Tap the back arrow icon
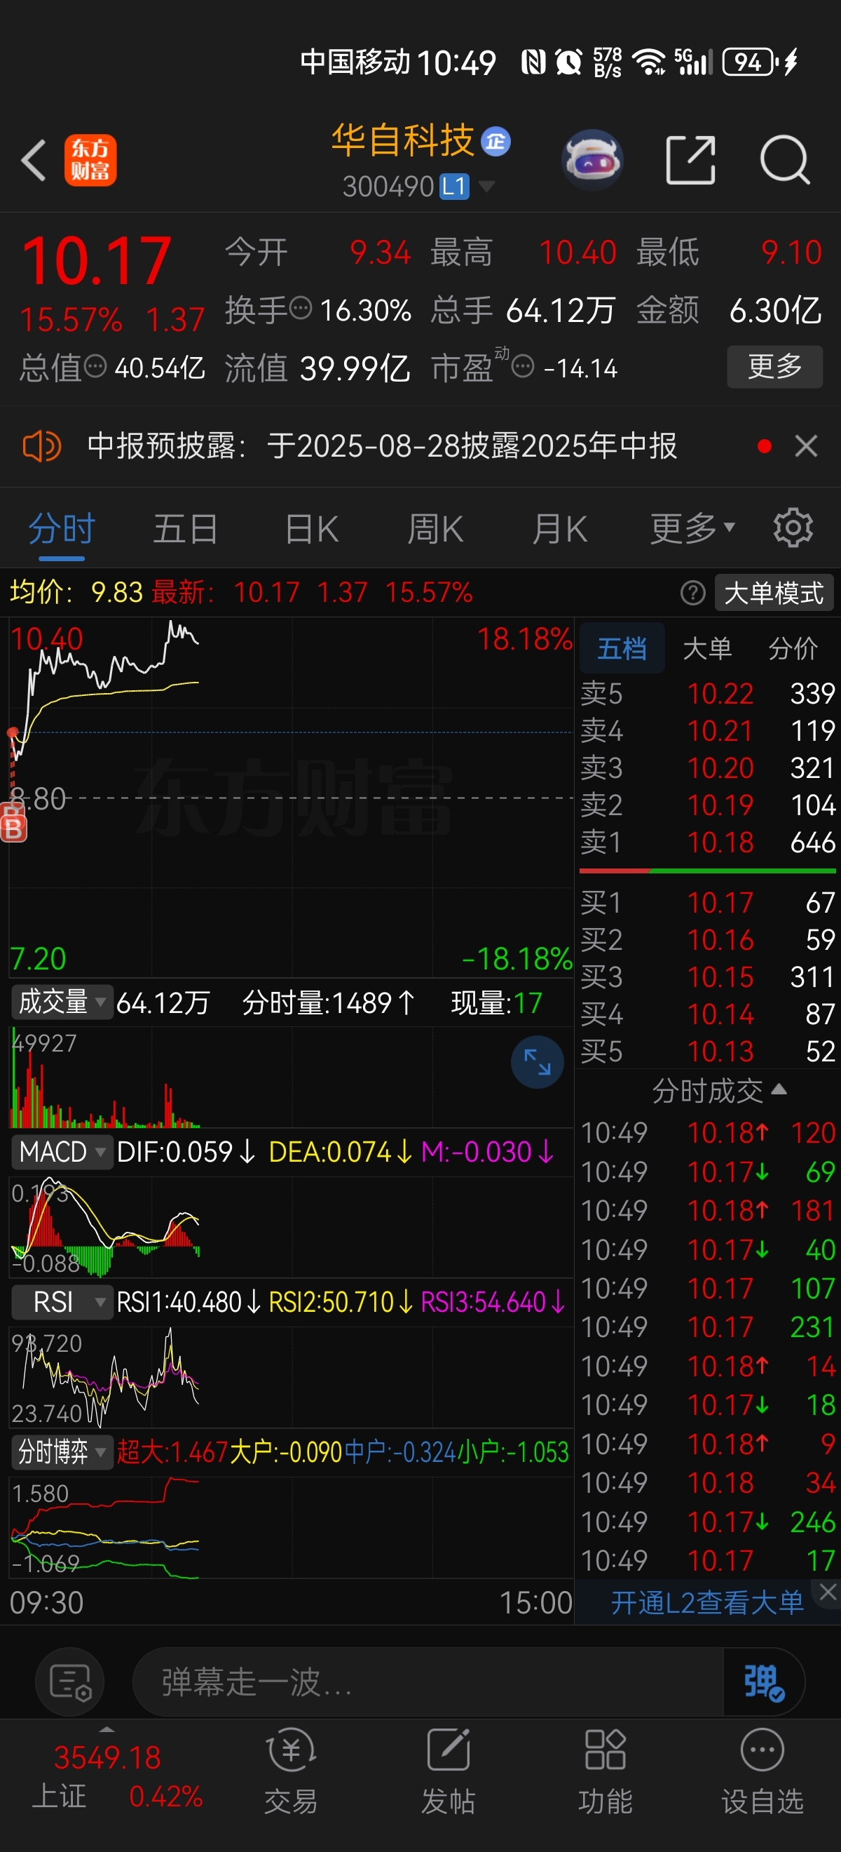The width and height of the screenshot is (841, 1852). point(34,160)
